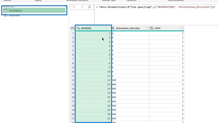Screen dimensions: 218x123
Task: Open the fx function icon
Action: click(89, 7)
